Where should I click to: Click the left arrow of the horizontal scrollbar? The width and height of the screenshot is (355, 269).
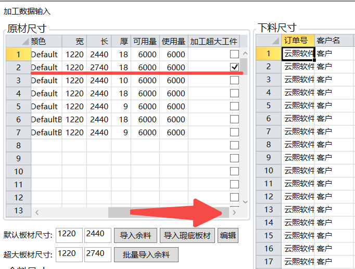(x=36, y=212)
